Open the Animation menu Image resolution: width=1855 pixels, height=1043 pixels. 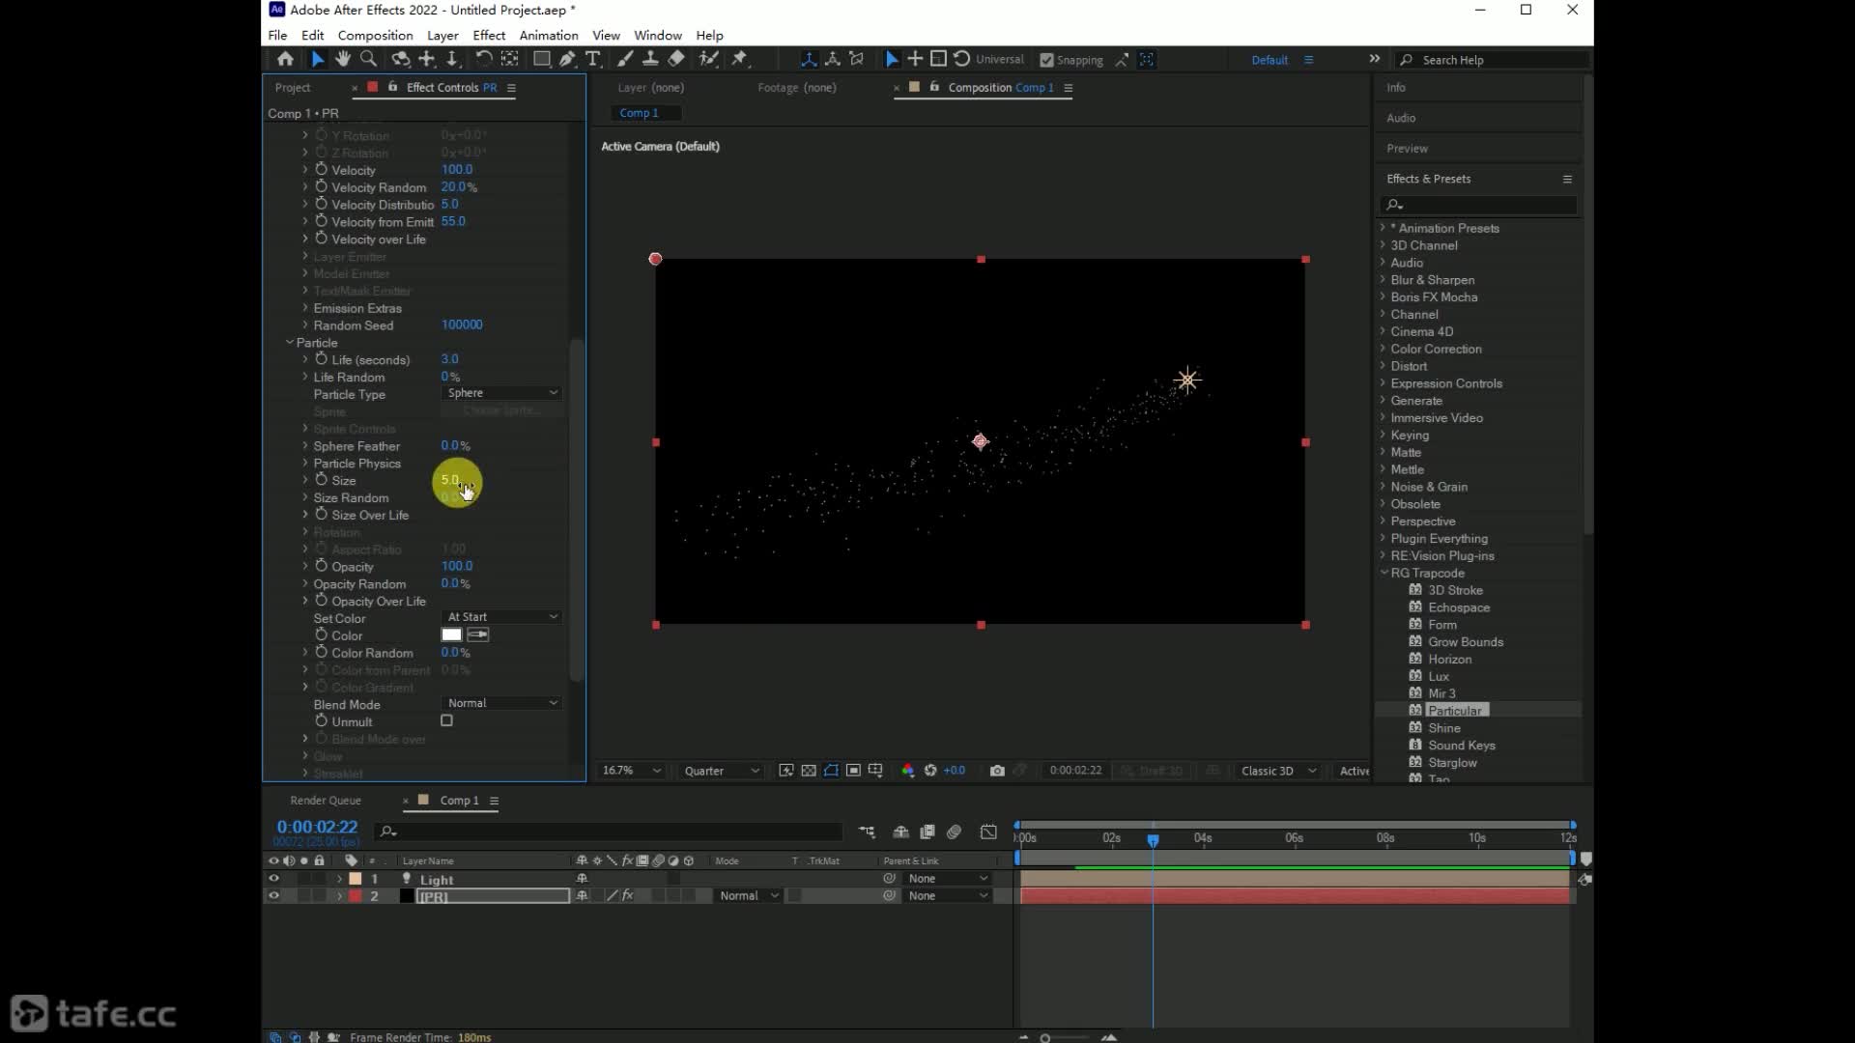[548, 35]
